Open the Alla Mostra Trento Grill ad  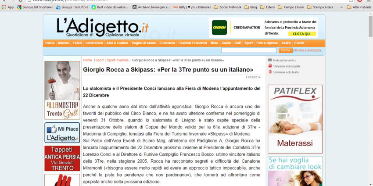(62, 90)
